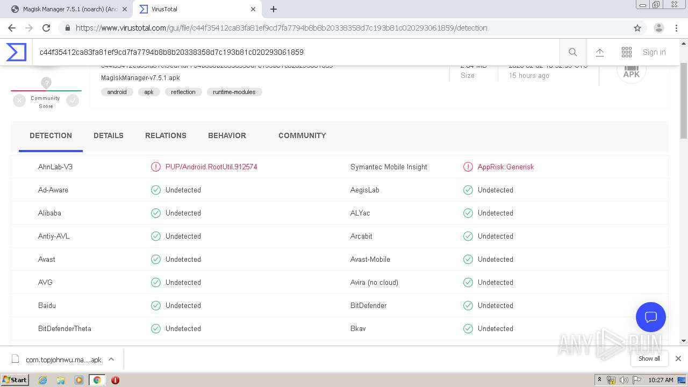This screenshot has width=688, height=387.
Task: Bookmark this page with the star icon
Action: (637, 28)
